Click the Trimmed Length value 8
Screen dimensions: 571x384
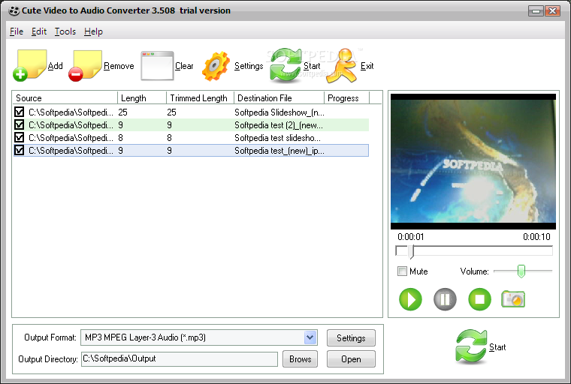click(x=169, y=138)
